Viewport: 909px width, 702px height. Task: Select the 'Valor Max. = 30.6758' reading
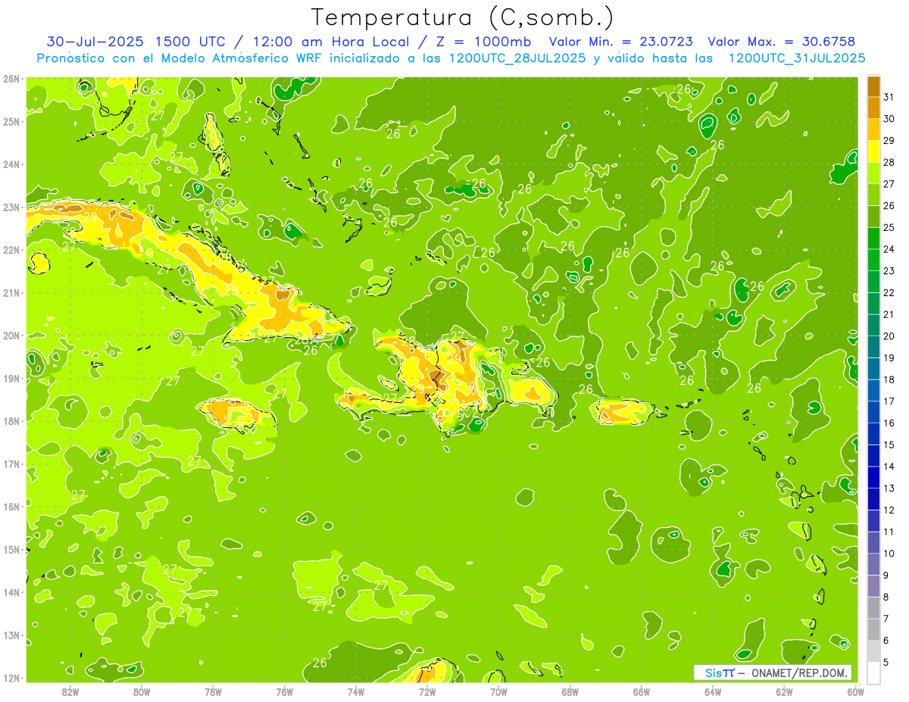[x=782, y=42]
